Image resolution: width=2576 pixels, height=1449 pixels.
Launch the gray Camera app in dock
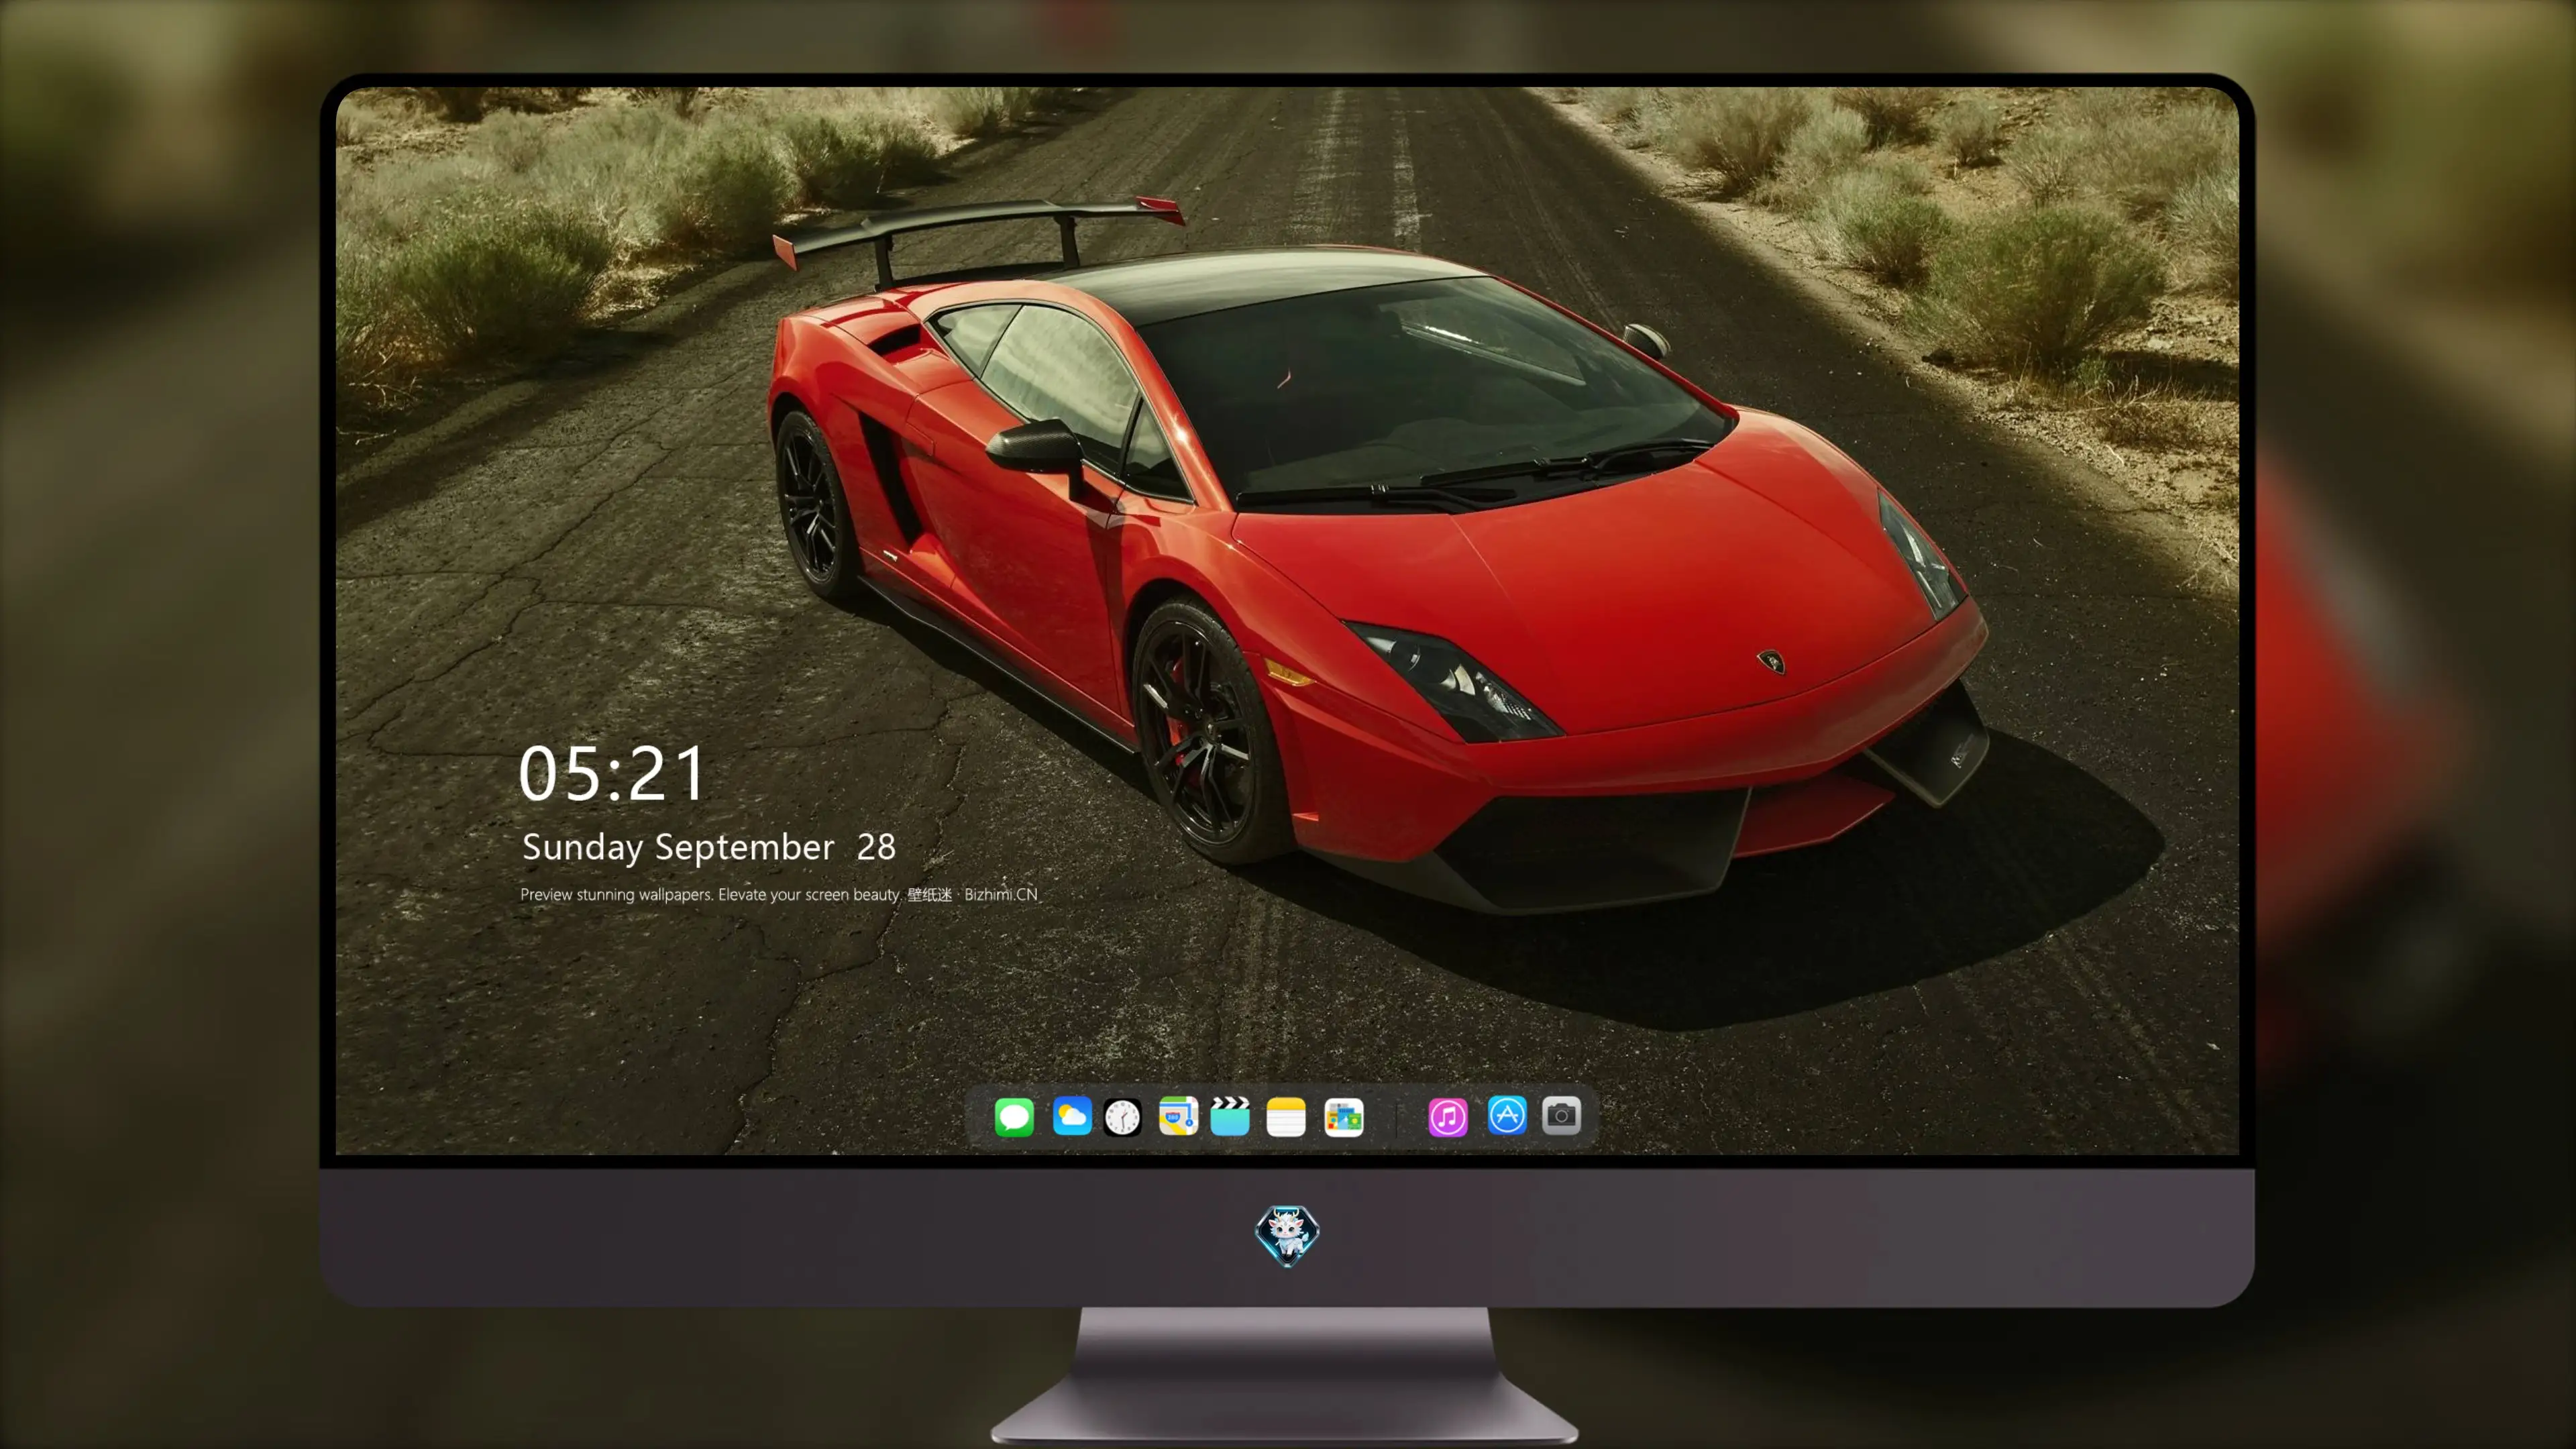tap(1561, 1115)
